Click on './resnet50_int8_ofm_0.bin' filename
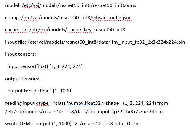Viewport: 190px width, 133px height. click(108, 124)
